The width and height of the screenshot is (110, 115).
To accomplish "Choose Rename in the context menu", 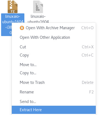I will [54, 92].
